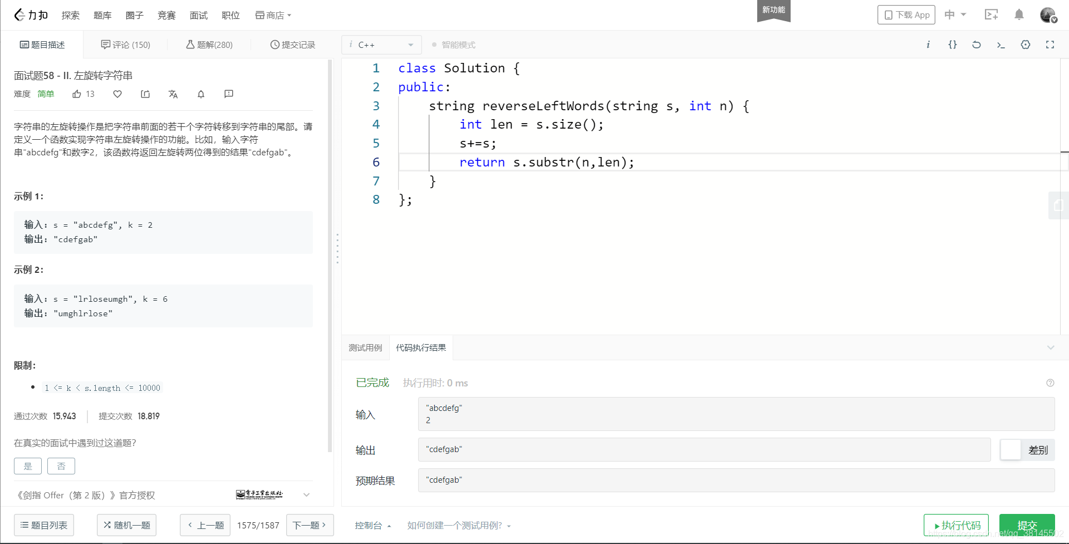Go to 上一题
This screenshot has height=544, width=1069.
(205, 525)
